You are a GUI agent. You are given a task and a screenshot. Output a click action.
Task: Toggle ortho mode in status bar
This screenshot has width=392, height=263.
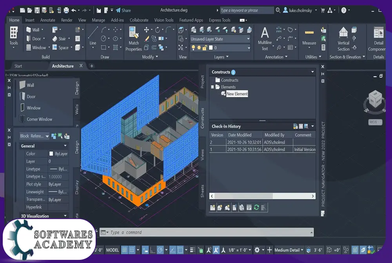[152, 250]
